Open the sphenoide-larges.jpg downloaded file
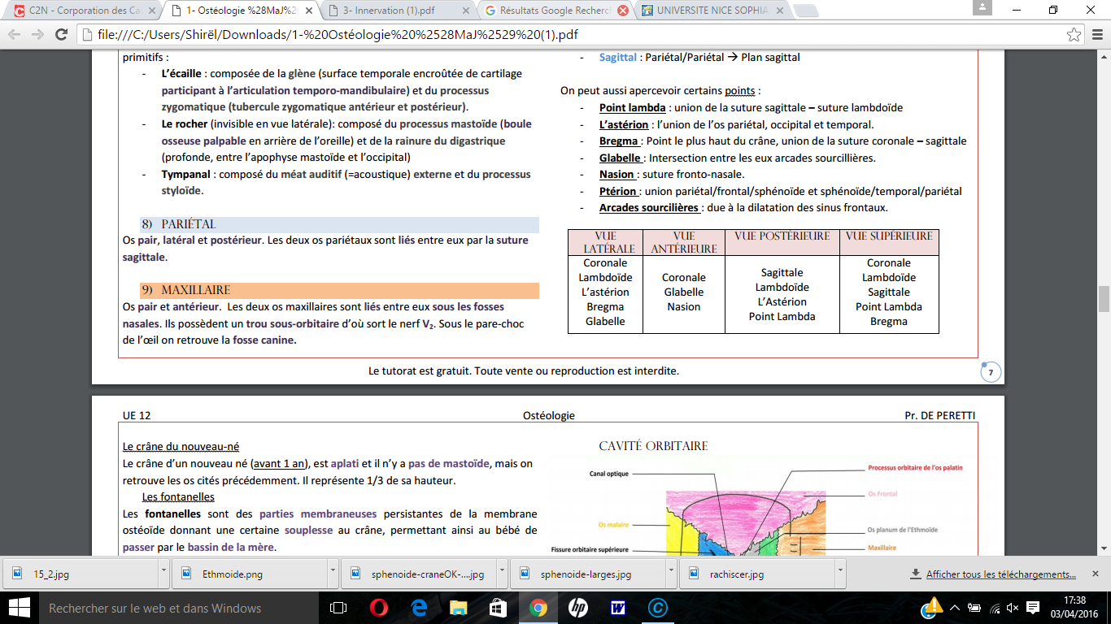This screenshot has height=624, width=1111. coord(584,574)
